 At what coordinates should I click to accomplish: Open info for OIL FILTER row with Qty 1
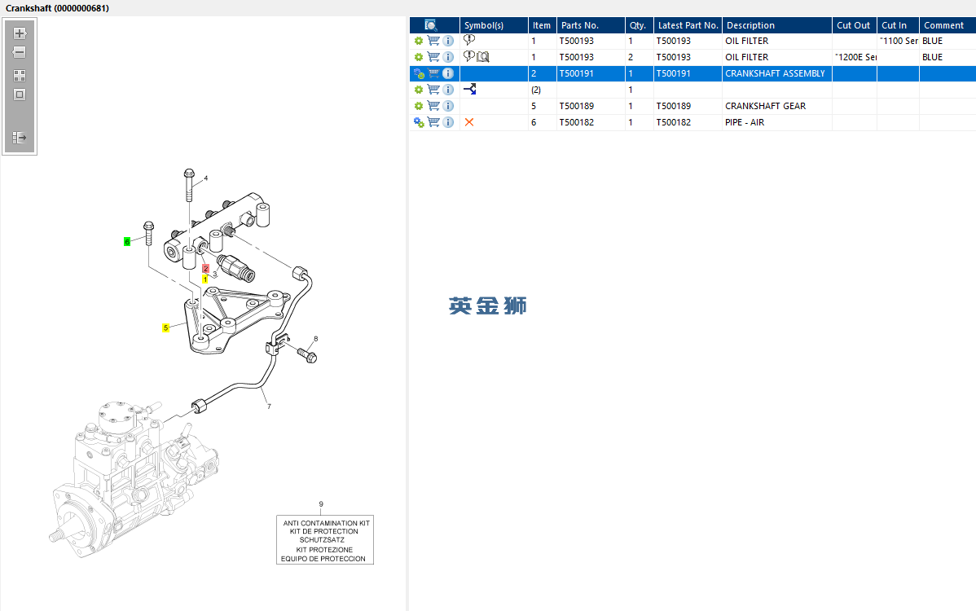pos(448,41)
